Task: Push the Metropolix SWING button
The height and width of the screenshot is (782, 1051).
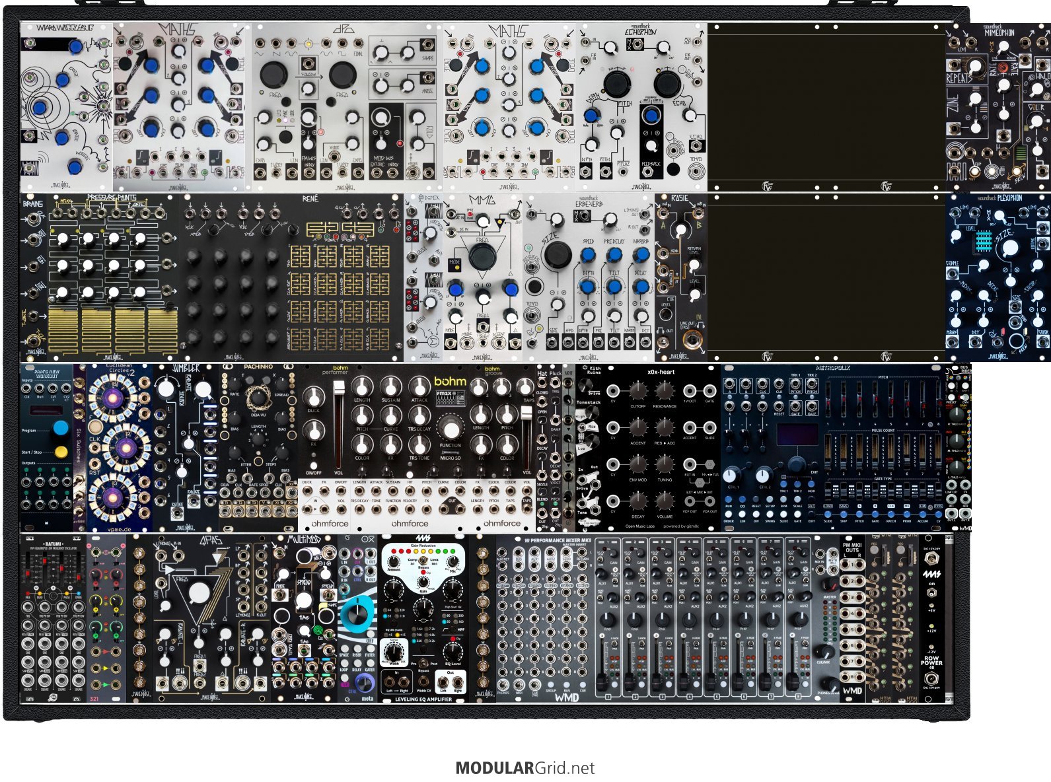Action: point(770,513)
